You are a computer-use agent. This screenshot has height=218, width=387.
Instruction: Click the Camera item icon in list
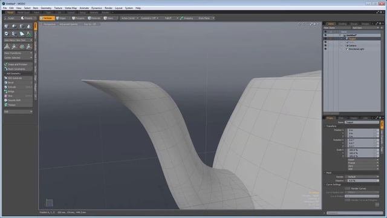coord(347,46)
